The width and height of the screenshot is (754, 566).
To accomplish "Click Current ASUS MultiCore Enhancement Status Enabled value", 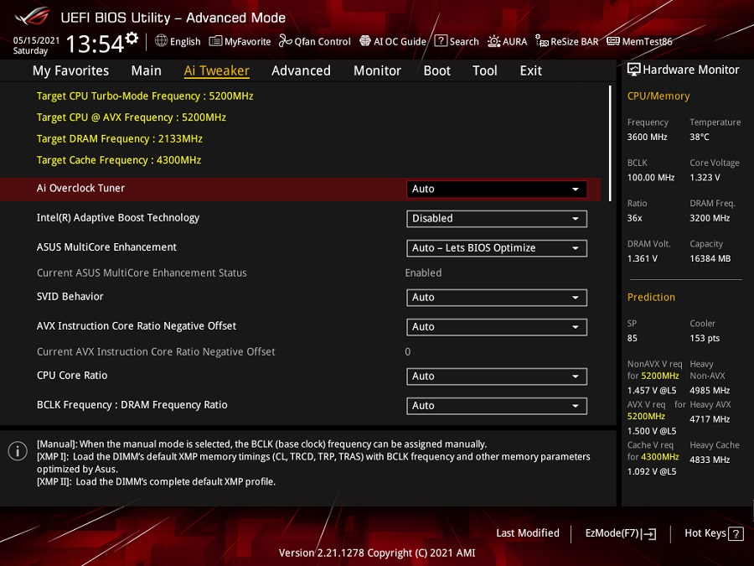I will pyautogui.click(x=423, y=273).
